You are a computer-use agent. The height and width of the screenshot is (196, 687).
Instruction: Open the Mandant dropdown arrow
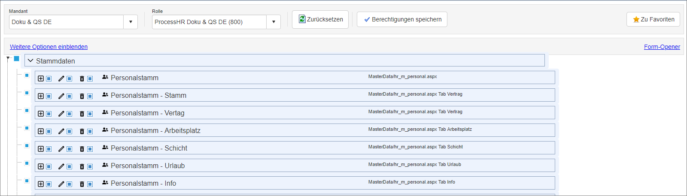(131, 22)
